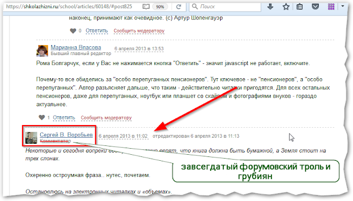
Task: Click Ответить under Власова's comment
Action: [64, 118]
